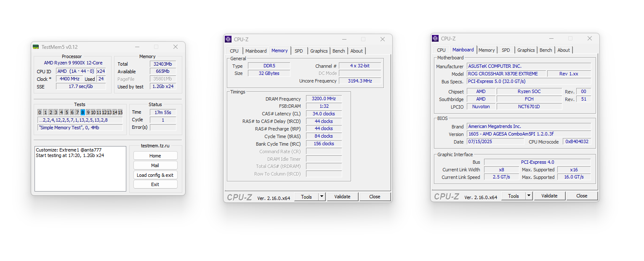
Task: Click the Uncore Frequency value "3194.3 MHz"
Action: tap(360, 81)
